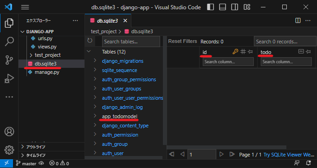The width and height of the screenshot is (317, 168).
Task: Open Run and Debug view icon
Action: (x=9, y=78)
